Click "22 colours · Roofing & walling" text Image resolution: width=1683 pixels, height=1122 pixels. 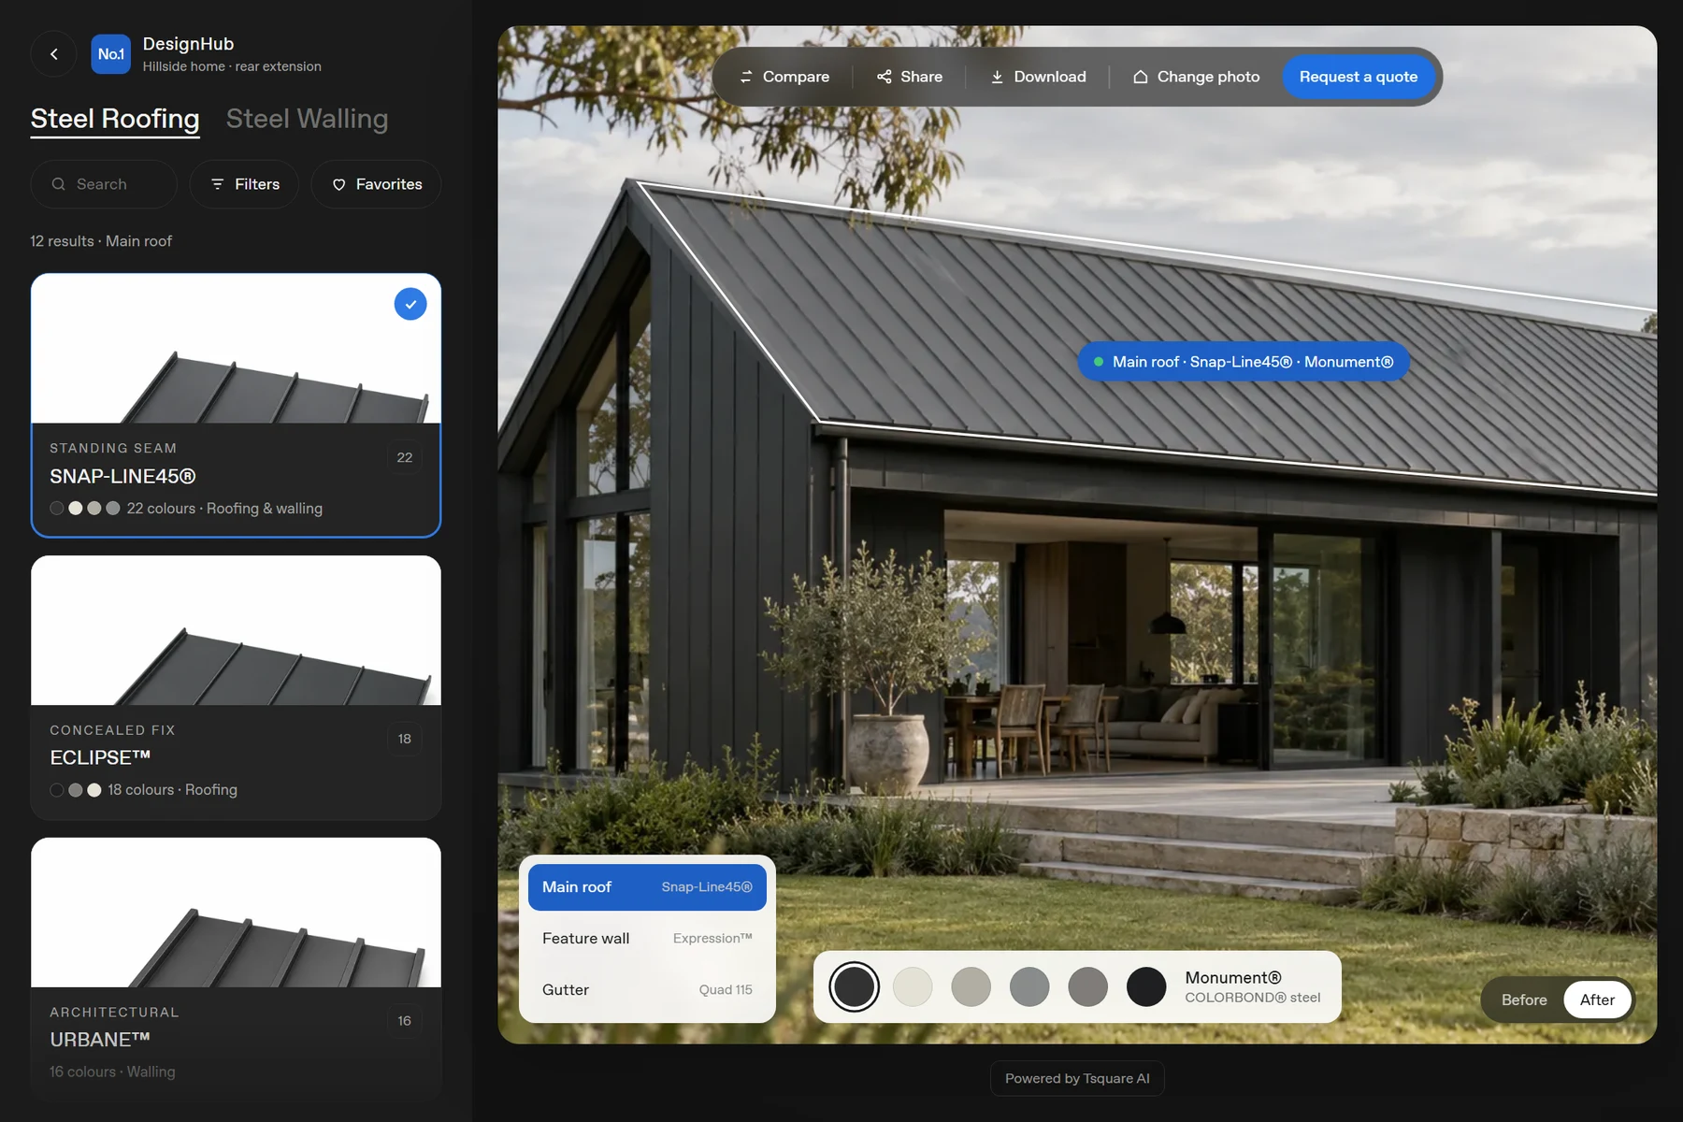tap(224, 509)
